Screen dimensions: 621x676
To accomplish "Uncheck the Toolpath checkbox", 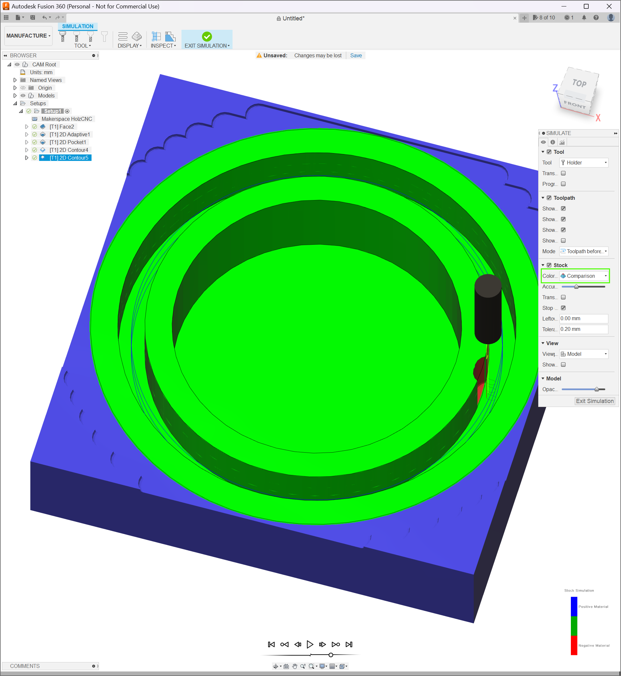I will tap(549, 198).
